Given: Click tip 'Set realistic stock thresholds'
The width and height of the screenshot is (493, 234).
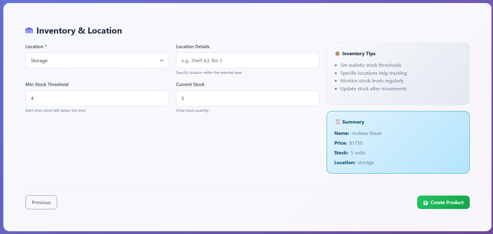Looking at the screenshot, I should (371, 65).
